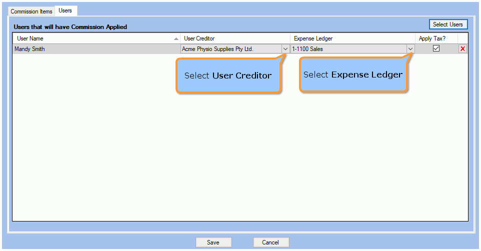Switch to the Commission Items tab

pyautogui.click(x=31, y=11)
